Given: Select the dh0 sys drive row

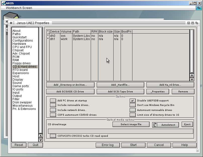Looking at the screenshot, I should click(x=118, y=36).
